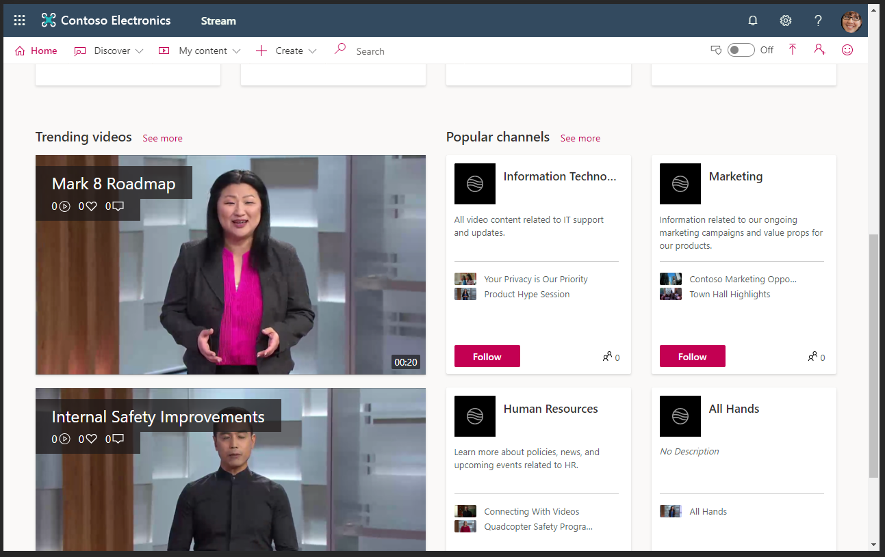Click the comments icon on Mark 8 Roadmap

tap(118, 206)
